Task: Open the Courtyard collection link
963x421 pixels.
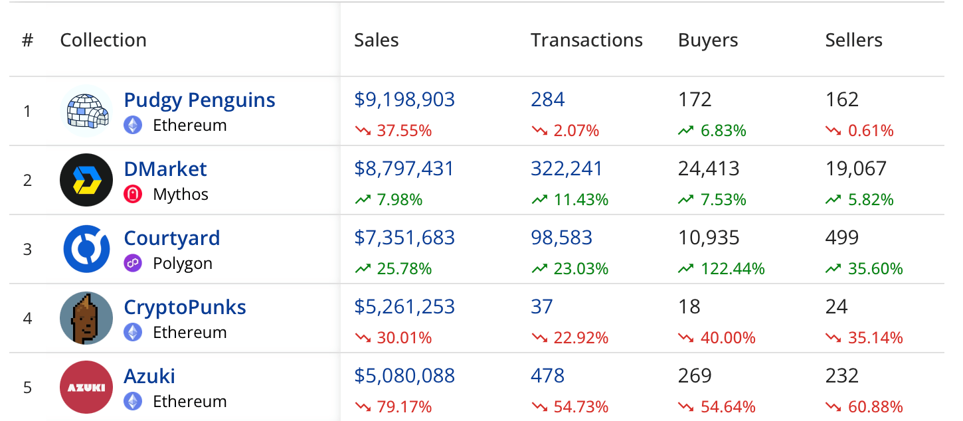Action: (x=171, y=238)
